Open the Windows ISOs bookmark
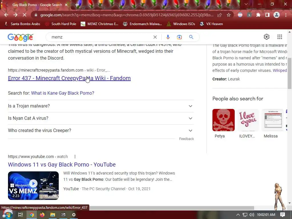The width and height of the screenshot is (292, 219). pyautogui.click(x=181, y=24)
